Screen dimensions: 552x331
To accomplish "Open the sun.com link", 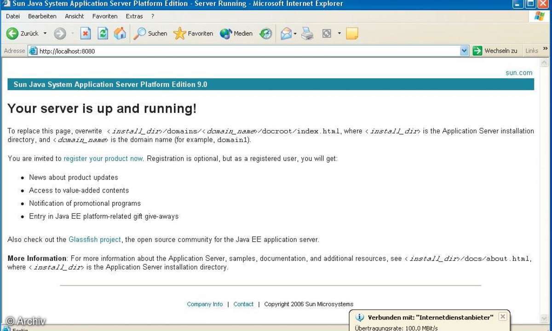I will pyautogui.click(x=519, y=73).
